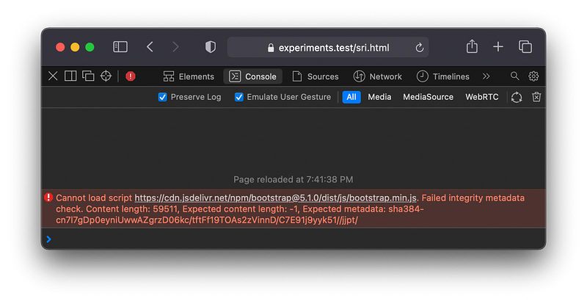The height and width of the screenshot is (304, 587).
Task: Close the Web Inspector panel
Action: click(53, 76)
